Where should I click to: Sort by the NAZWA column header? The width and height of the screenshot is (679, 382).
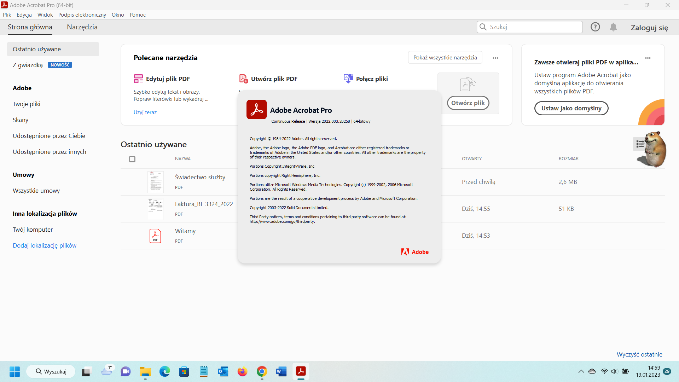click(183, 159)
